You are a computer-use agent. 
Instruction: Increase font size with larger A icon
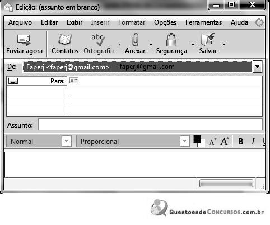click(225, 141)
